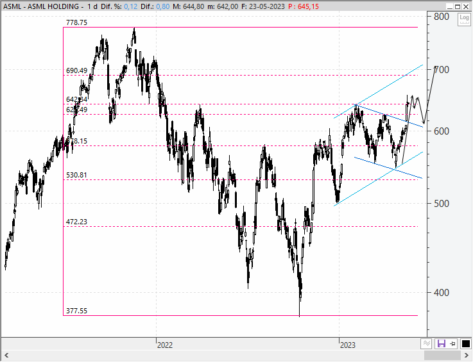Click the 400 price axis label
The width and height of the screenshot is (473, 362).
tap(442, 293)
